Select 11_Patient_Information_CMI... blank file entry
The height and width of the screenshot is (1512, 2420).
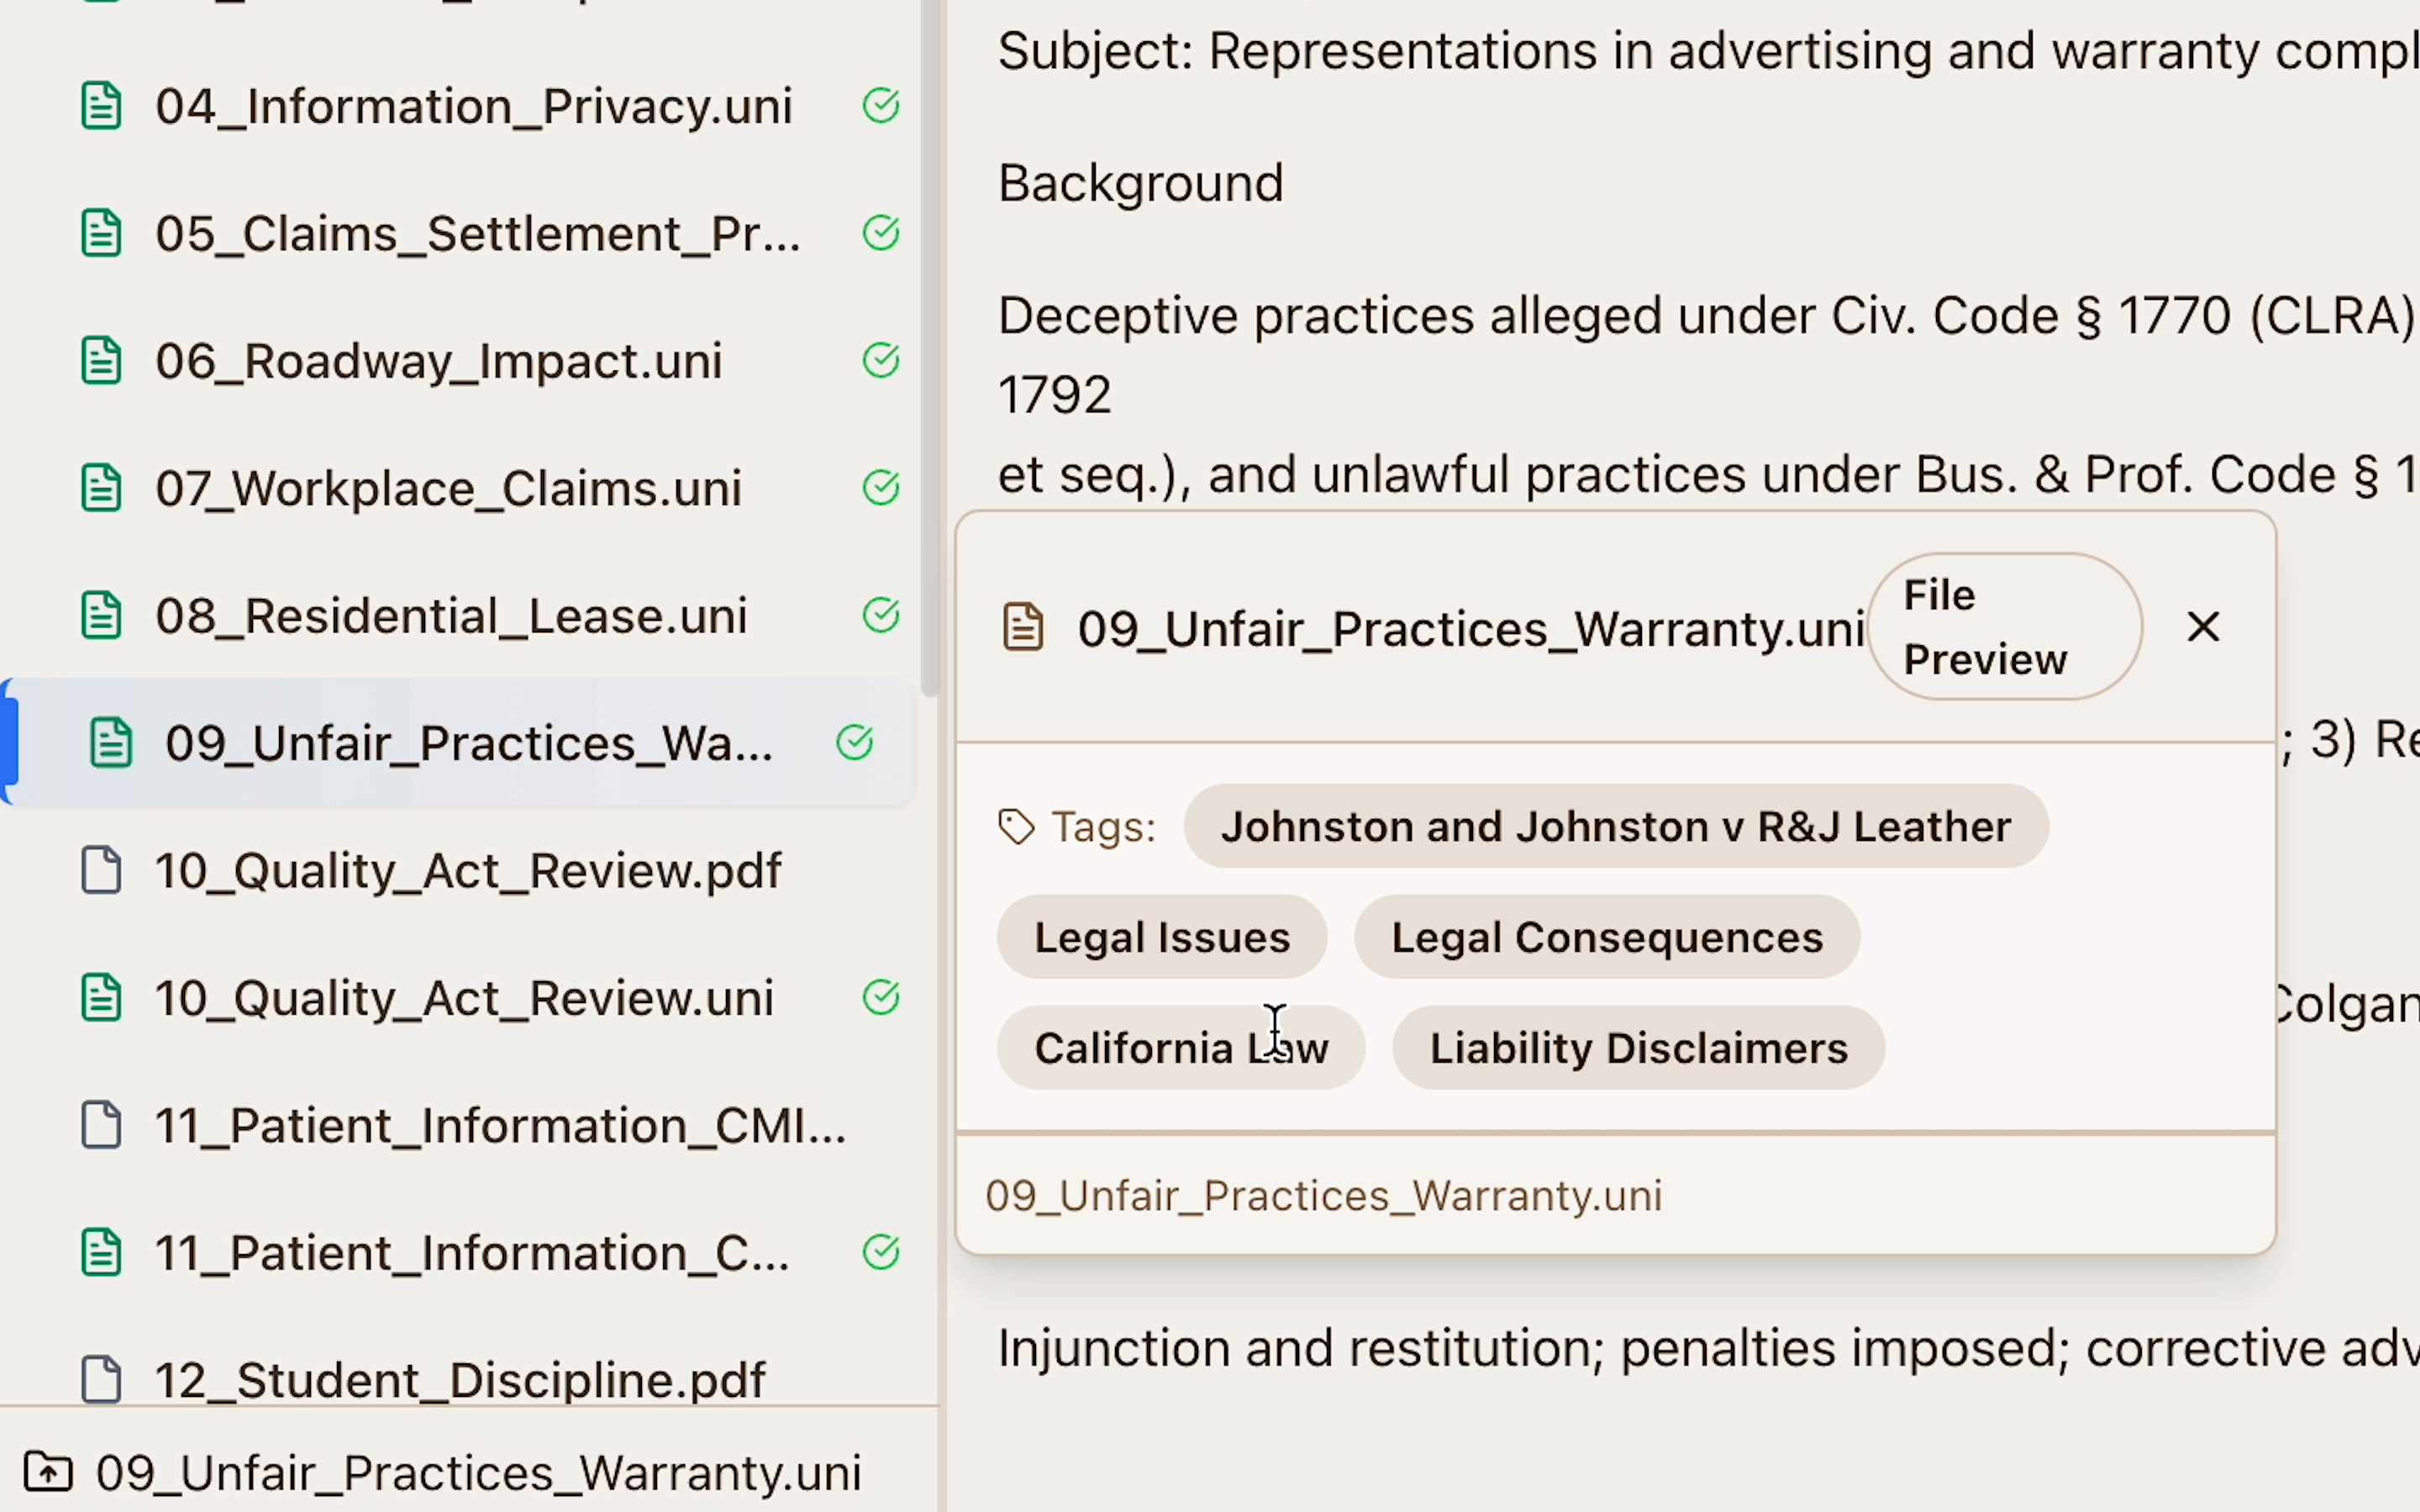499,1126
